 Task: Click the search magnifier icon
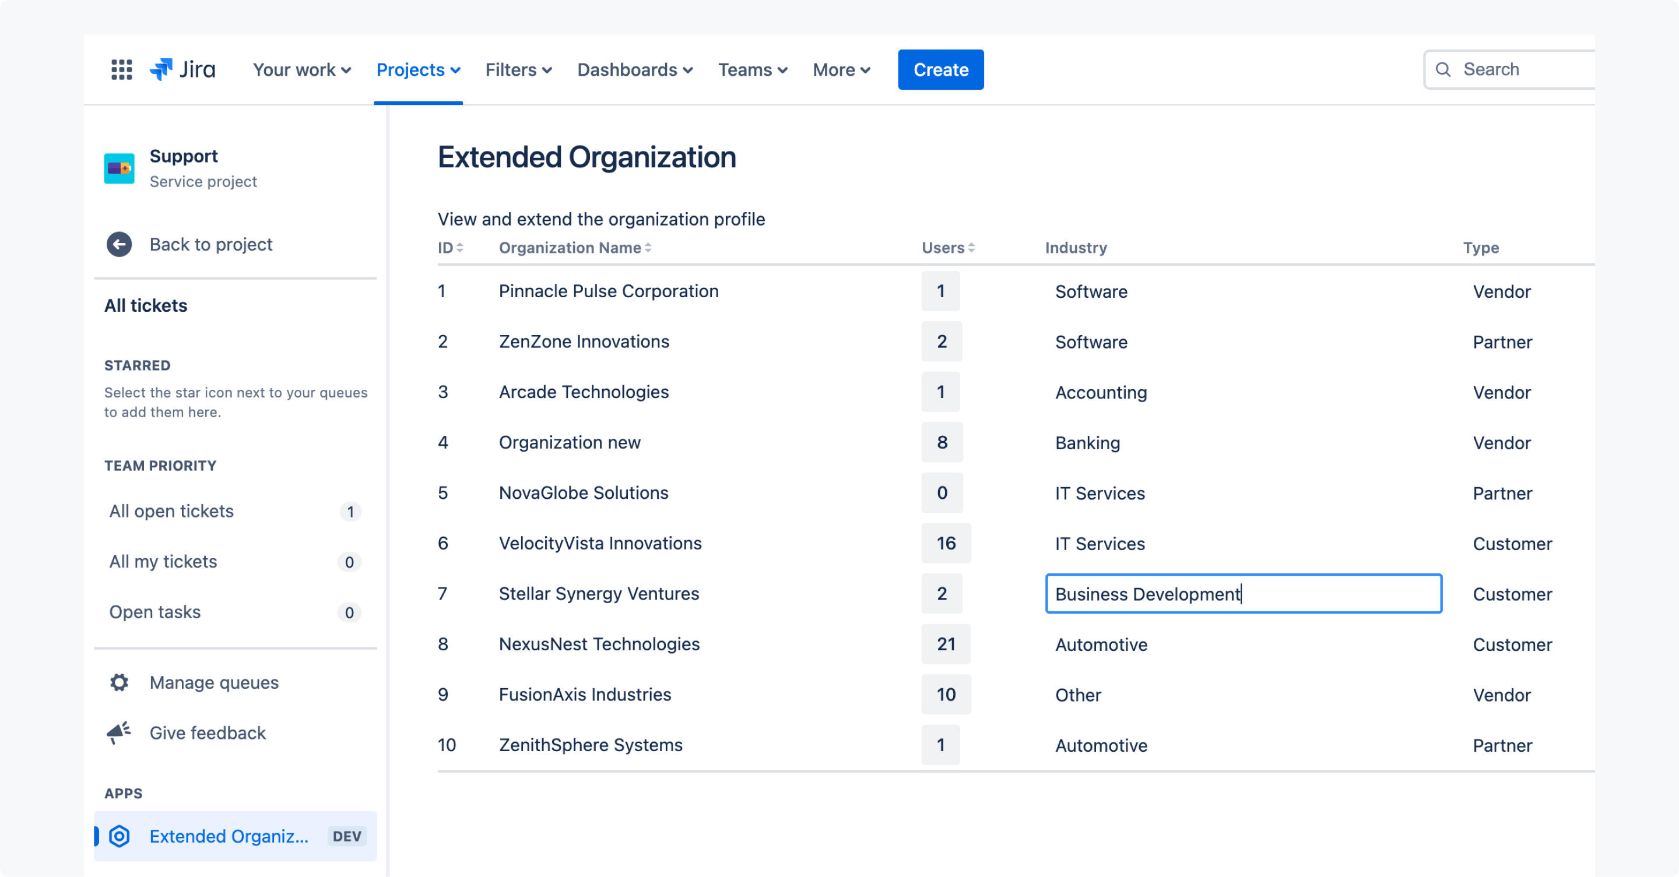tap(1443, 70)
